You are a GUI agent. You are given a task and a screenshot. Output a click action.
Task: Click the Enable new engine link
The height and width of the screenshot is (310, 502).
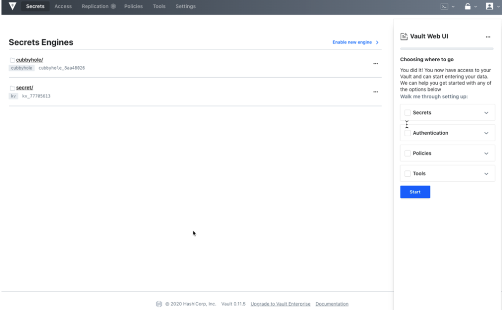(x=352, y=42)
